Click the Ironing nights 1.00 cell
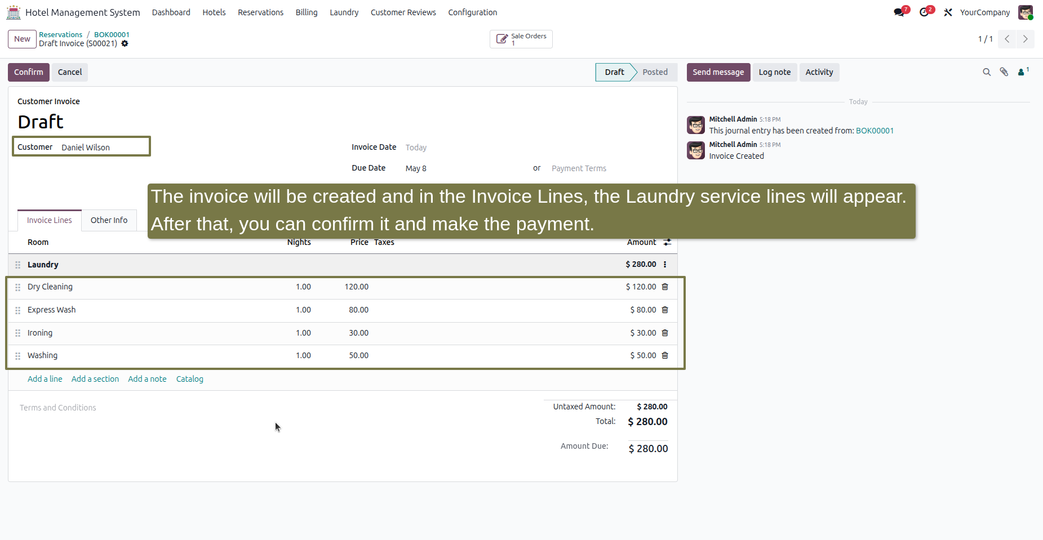The image size is (1043, 540). (x=303, y=333)
